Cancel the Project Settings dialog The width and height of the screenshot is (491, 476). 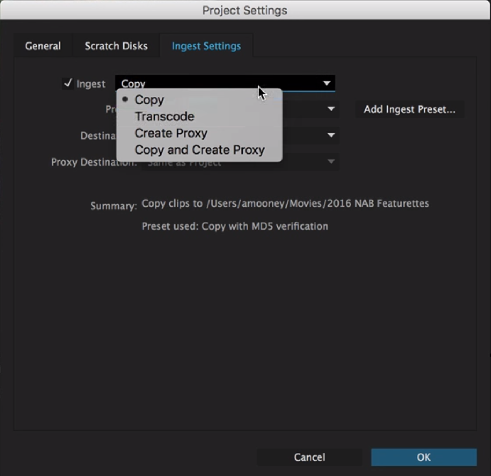[x=310, y=457]
